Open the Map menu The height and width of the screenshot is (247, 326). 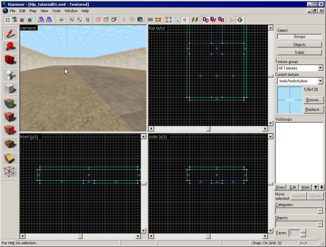(x=33, y=11)
